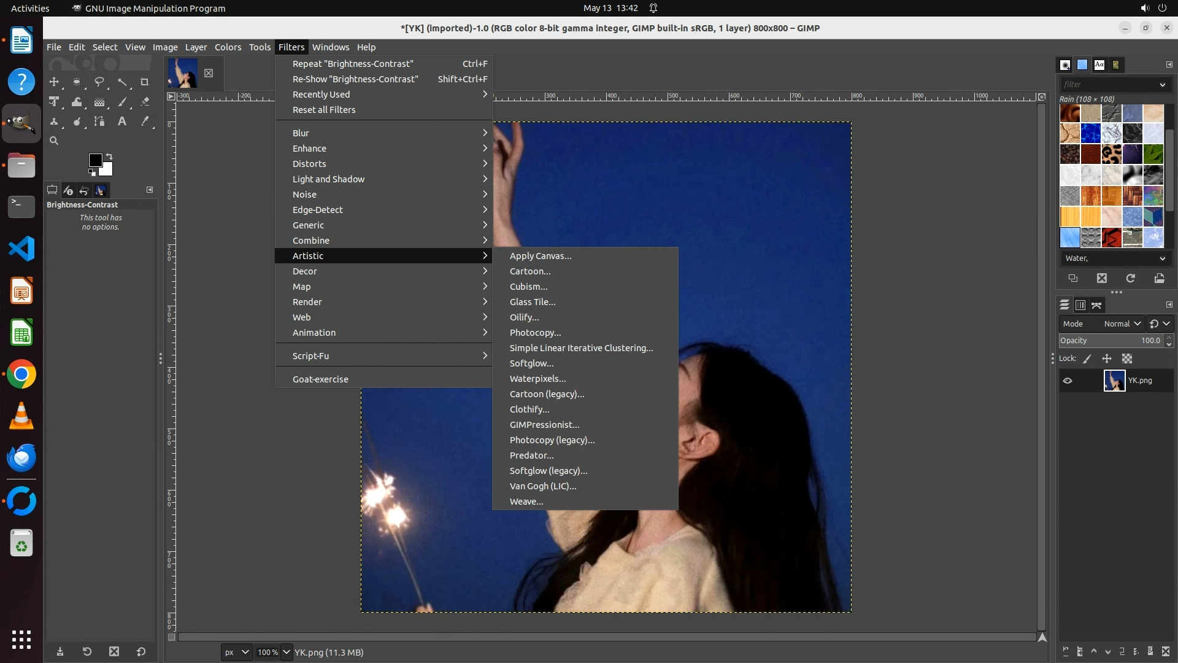This screenshot has height=663, width=1178.
Task: Toggle lock alpha channel checkerboard icon
Action: 1127,359
